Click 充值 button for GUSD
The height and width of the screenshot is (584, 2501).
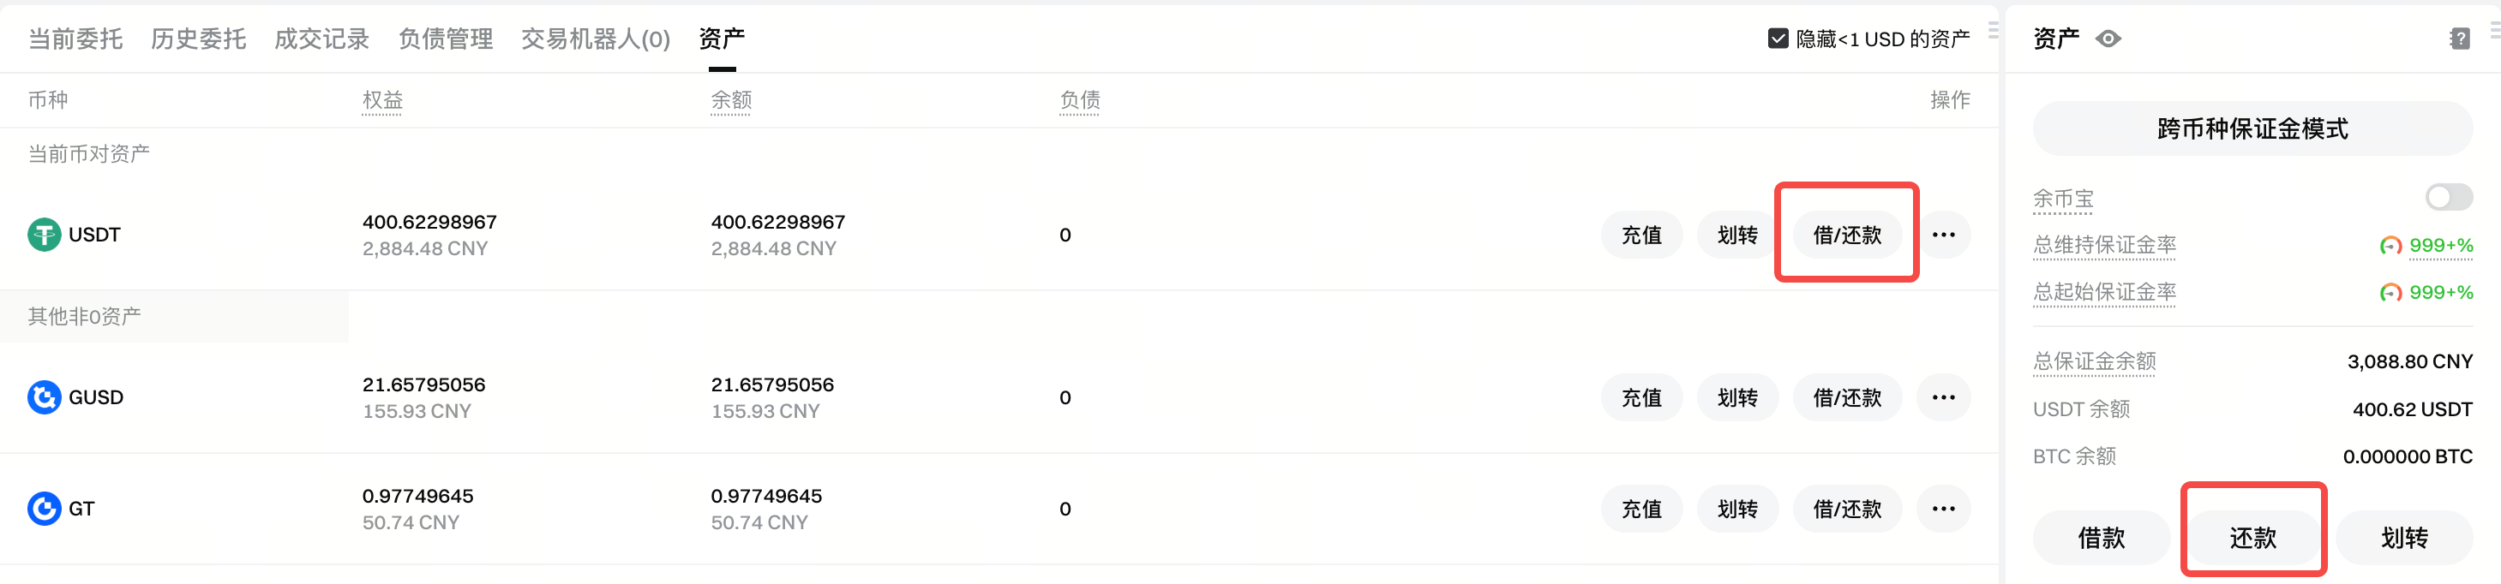pos(1640,397)
